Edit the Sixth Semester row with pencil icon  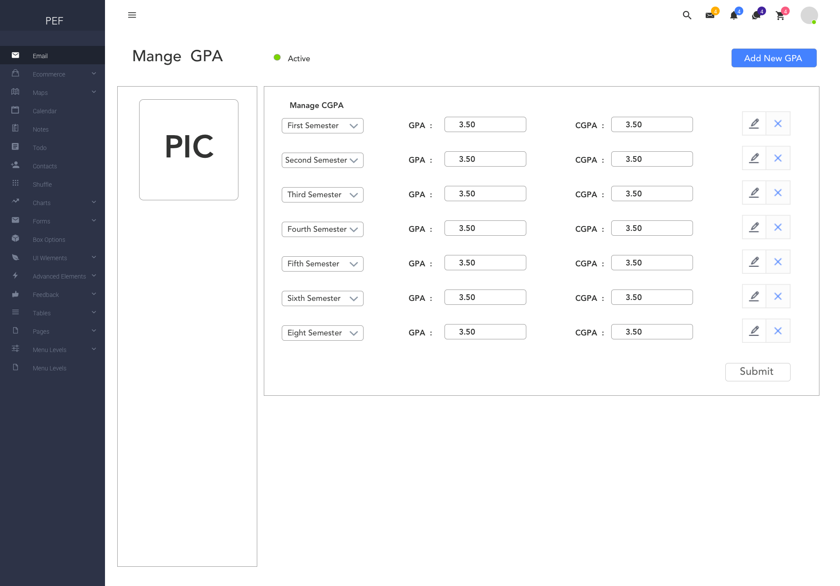point(754,296)
